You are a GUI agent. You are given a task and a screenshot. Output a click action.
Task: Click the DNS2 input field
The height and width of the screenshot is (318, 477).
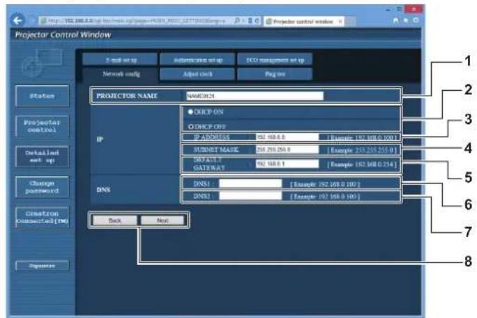pyautogui.click(x=250, y=196)
